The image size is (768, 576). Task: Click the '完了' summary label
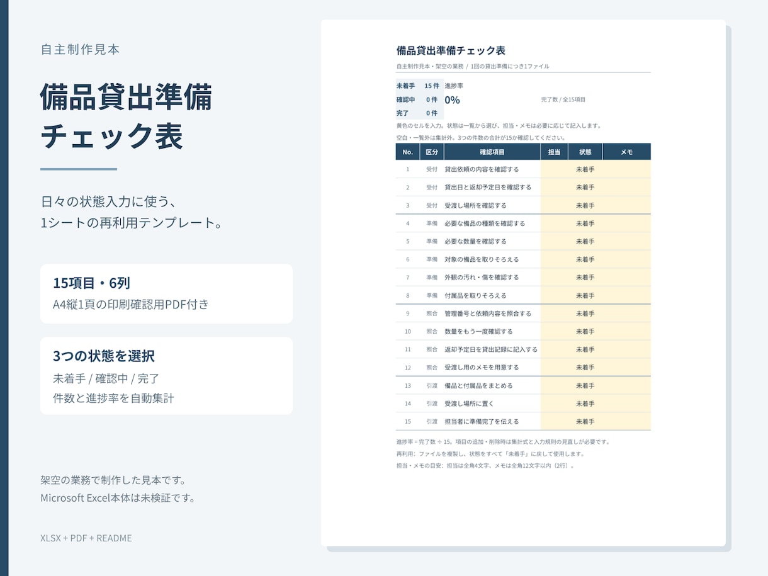(402, 113)
